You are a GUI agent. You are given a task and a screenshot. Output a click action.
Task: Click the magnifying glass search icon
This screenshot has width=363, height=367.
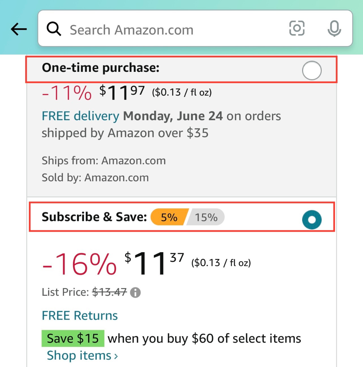(54, 30)
